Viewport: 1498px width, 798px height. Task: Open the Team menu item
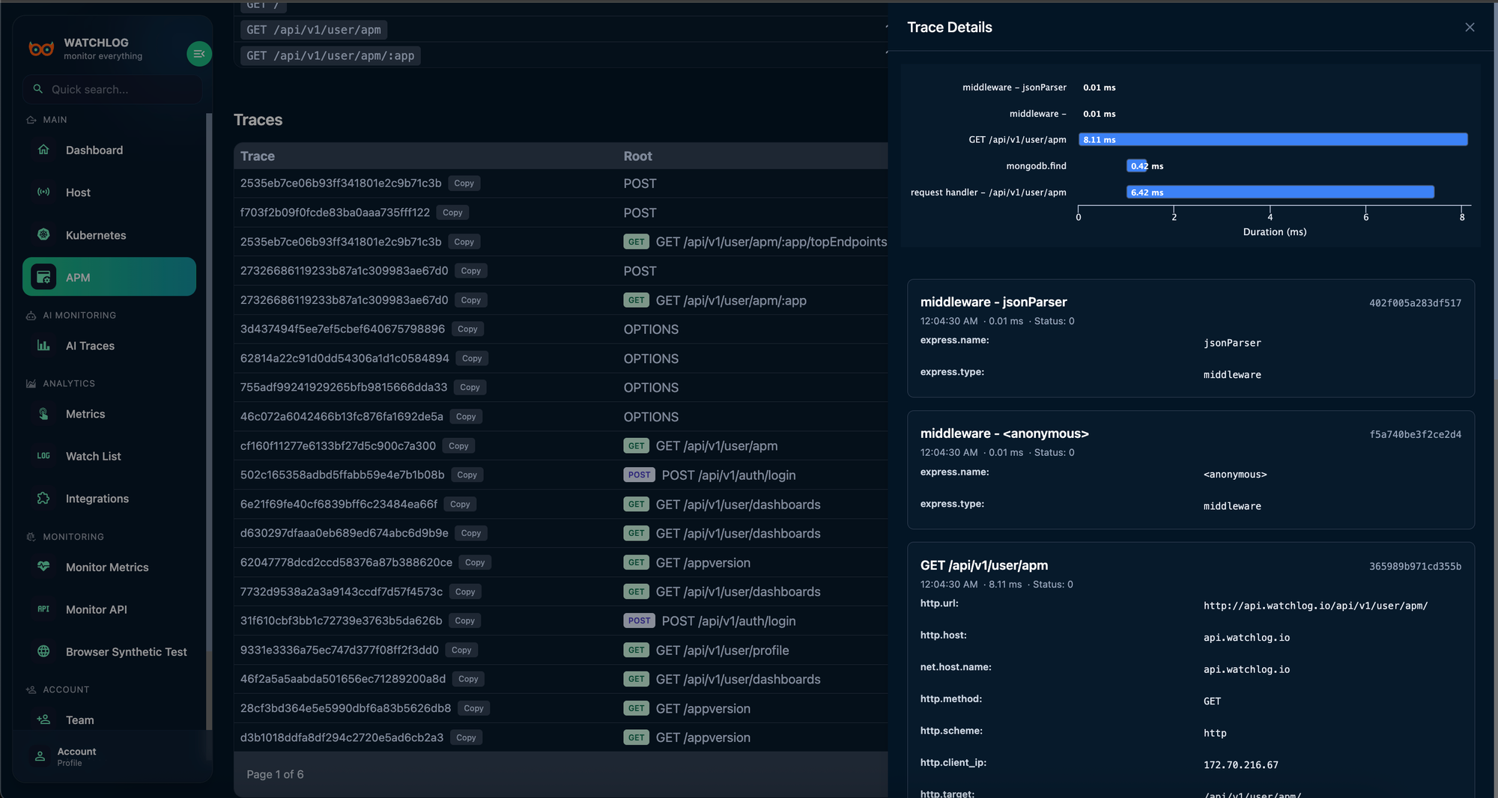click(x=79, y=720)
